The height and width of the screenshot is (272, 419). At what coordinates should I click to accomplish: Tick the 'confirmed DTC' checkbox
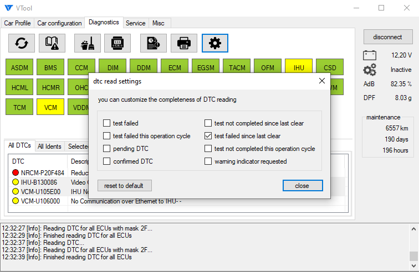(107, 161)
